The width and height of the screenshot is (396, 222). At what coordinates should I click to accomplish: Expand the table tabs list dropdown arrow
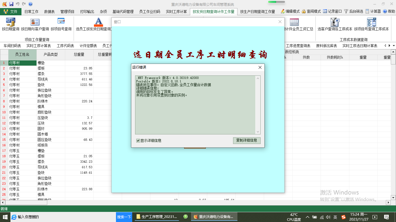click(394, 46)
